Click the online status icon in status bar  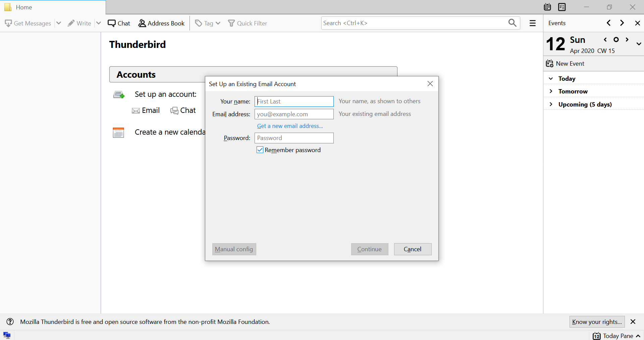point(7,335)
